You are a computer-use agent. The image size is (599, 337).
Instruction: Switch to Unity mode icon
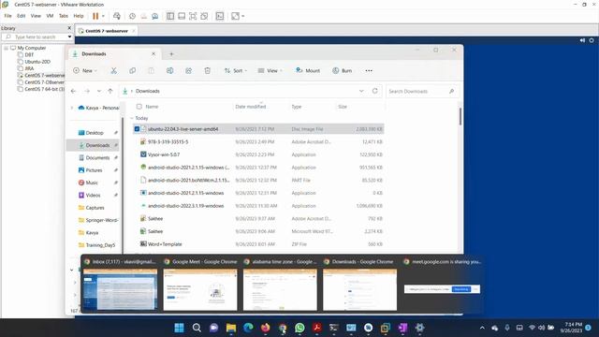pos(204,16)
